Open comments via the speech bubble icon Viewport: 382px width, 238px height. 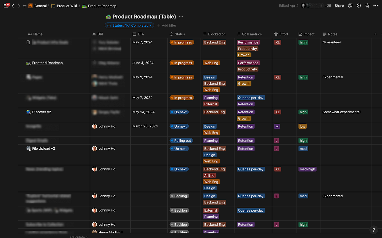pyautogui.click(x=350, y=5)
